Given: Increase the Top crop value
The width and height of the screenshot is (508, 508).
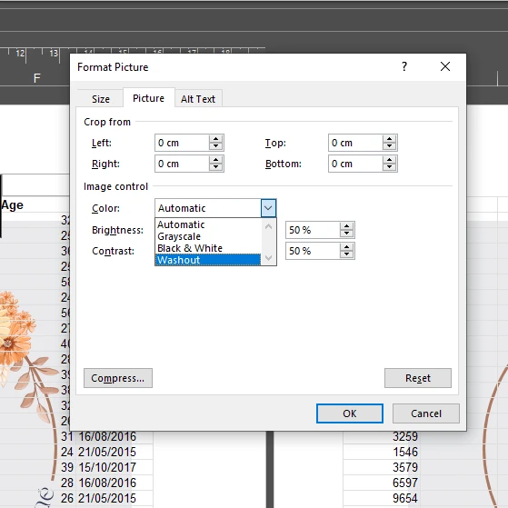Looking at the screenshot, I should (x=390, y=139).
